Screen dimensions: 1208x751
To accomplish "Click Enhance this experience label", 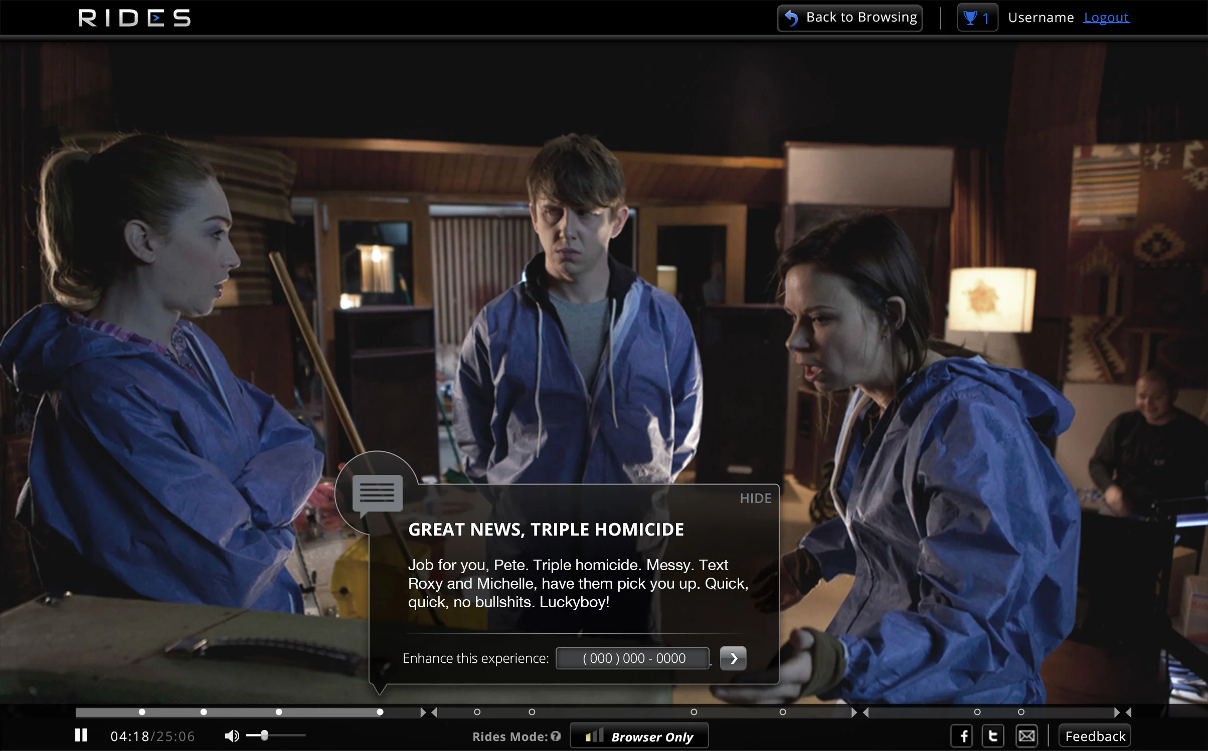I will tap(476, 658).
